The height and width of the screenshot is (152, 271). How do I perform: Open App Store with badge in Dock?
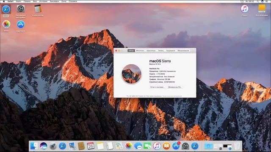click(x=176, y=146)
